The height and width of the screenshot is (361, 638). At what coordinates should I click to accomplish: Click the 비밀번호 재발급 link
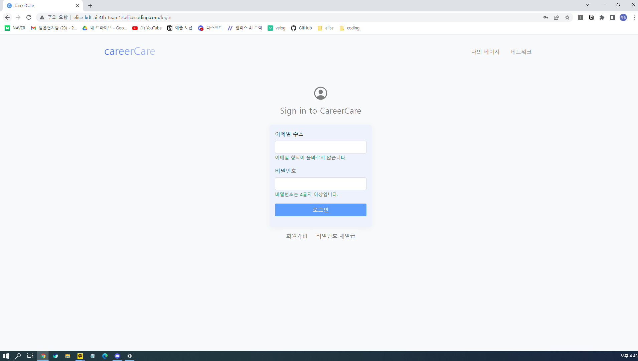[x=335, y=236]
